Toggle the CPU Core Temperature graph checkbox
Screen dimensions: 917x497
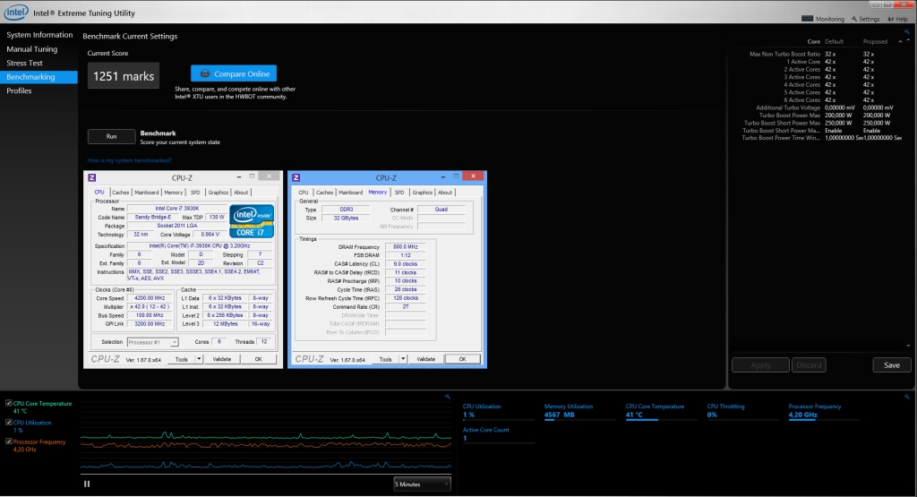9,403
